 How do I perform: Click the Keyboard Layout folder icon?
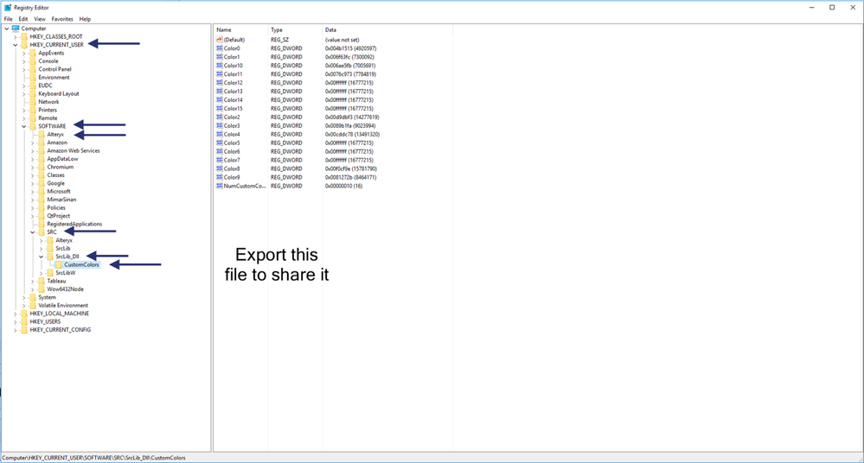click(x=33, y=93)
